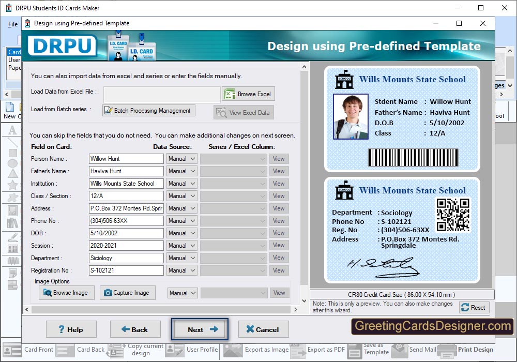Open Institution data source dropdown
517x362 pixels.
click(x=182, y=184)
